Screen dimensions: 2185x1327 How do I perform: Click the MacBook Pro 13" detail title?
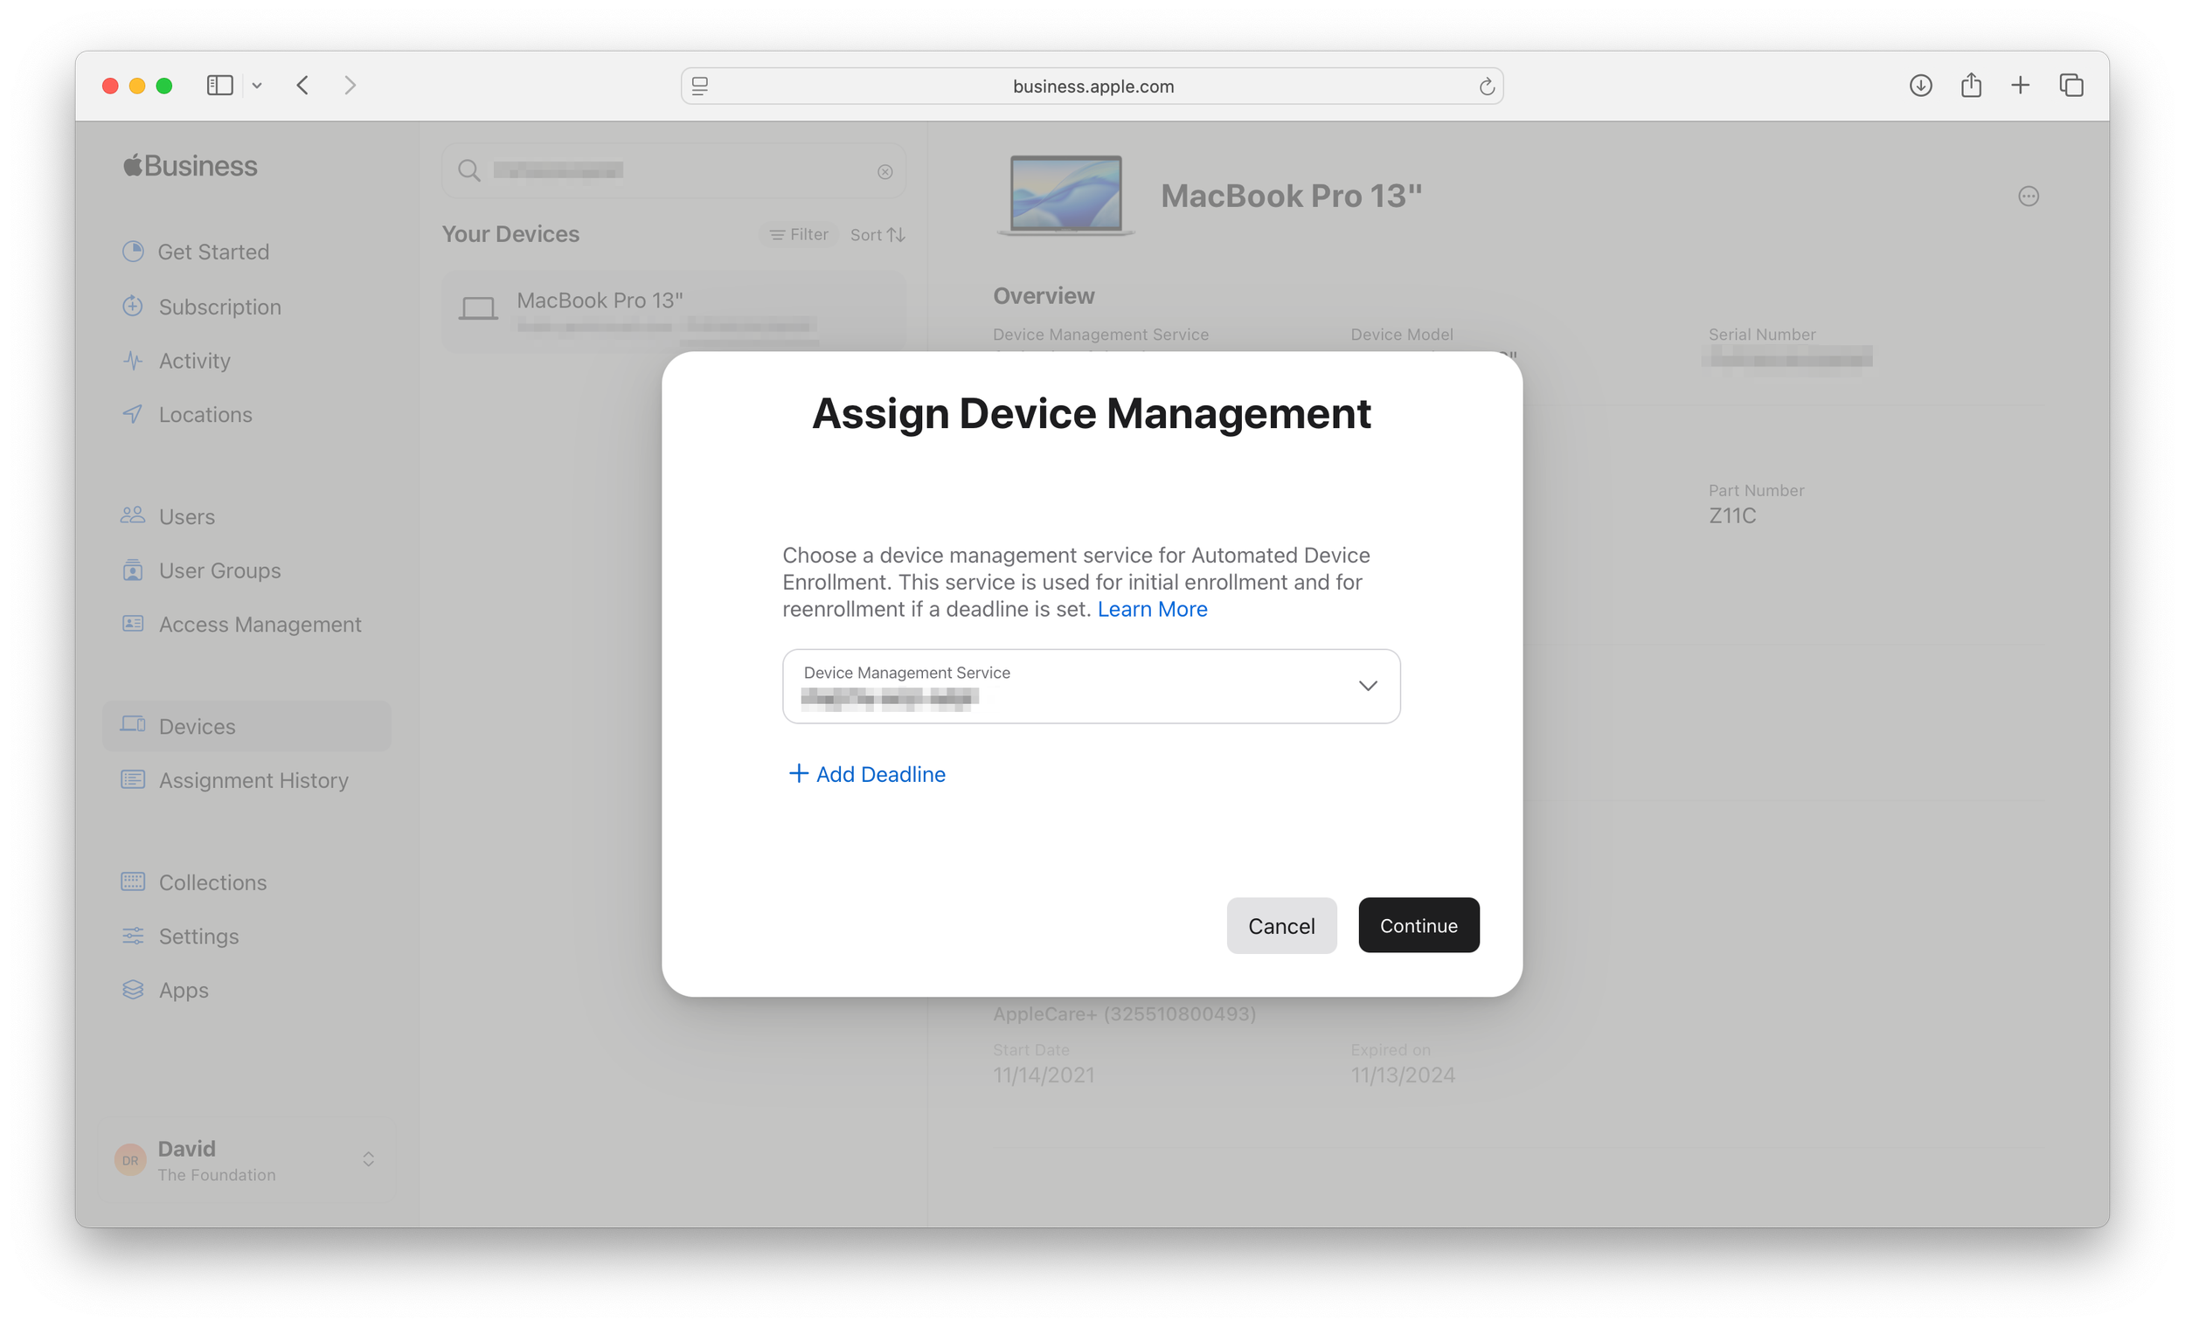[x=1291, y=196]
